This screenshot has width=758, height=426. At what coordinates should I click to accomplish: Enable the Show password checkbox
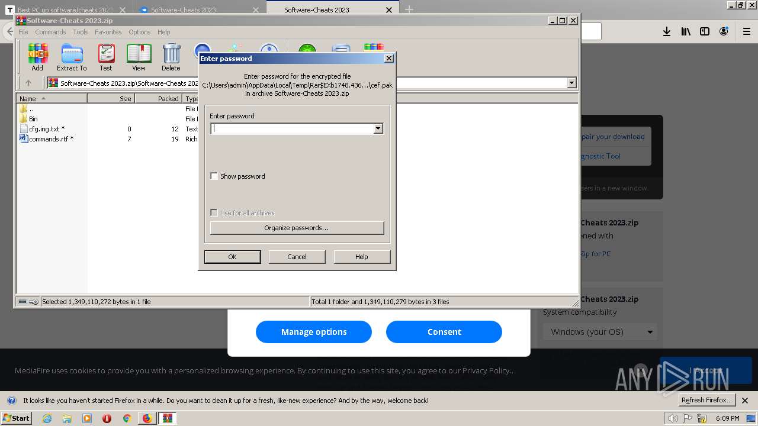coord(214,176)
